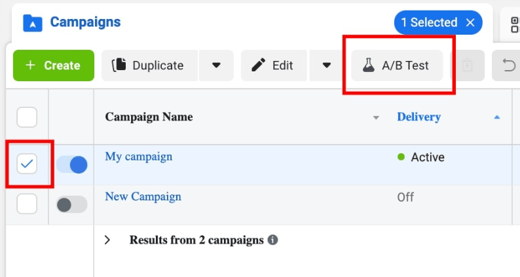
Task: Open Campaign Name column sort arrow
Action: tap(376, 118)
